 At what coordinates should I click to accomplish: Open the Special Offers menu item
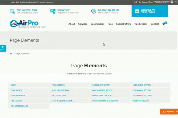click(x=123, y=24)
